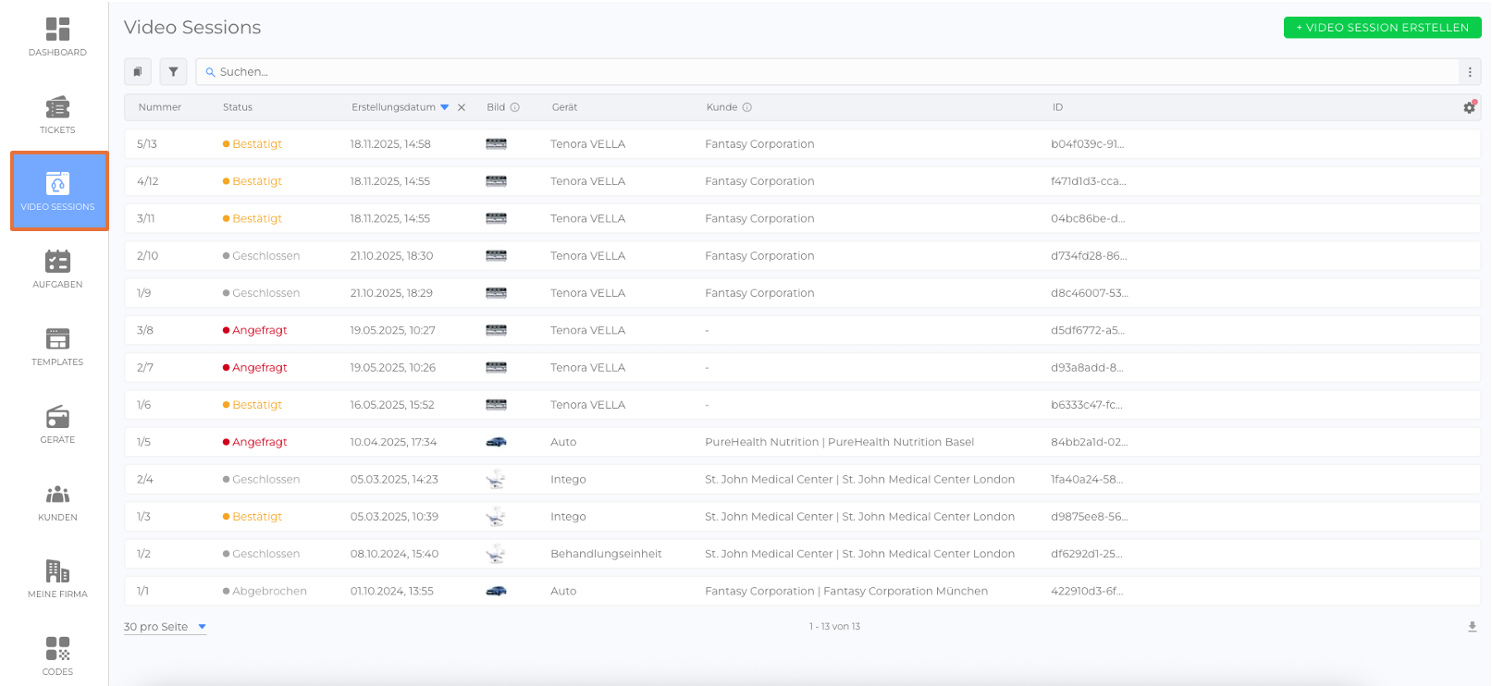This screenshot has height=686, width=1492.
Task: Open Meine Firma page
Action: [x=57, y=579]
